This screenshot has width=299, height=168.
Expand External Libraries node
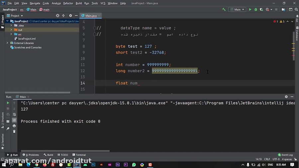click(x=7, y=43)
